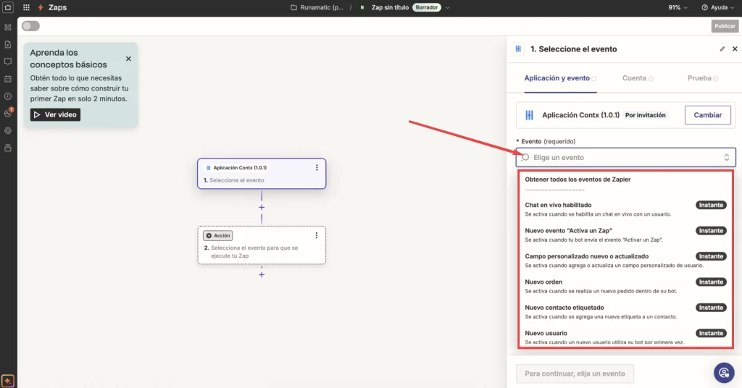
Task: Add a step between trigger and action
Action: (262, 208)
